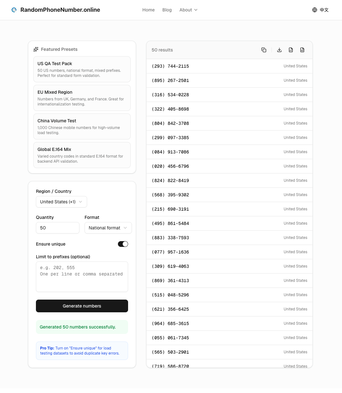Click the number (515) 048-5296
This screenshot has height=393, width=342.
click(x=170, y=295)
